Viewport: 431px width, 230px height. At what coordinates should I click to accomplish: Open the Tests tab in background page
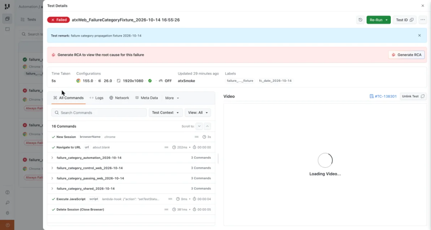(29, 19)
